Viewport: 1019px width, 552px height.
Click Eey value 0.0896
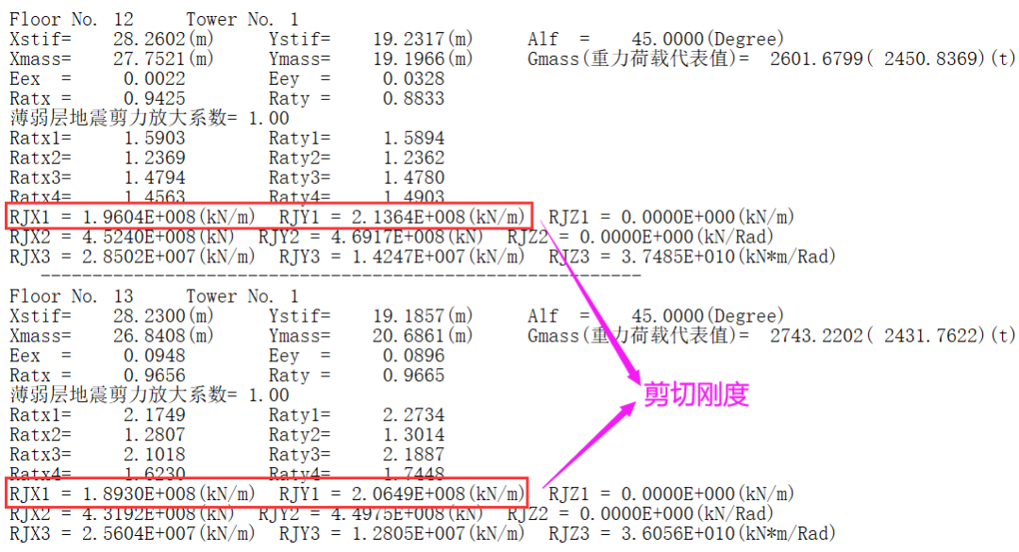[x=414, y=356]
